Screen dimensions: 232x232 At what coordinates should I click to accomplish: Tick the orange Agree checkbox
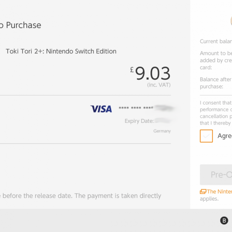coord(206,136)
